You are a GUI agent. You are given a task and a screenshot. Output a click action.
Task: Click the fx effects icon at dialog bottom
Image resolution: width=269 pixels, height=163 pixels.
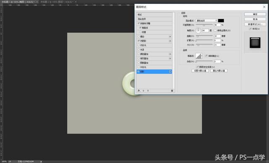[x=139, y=91]
